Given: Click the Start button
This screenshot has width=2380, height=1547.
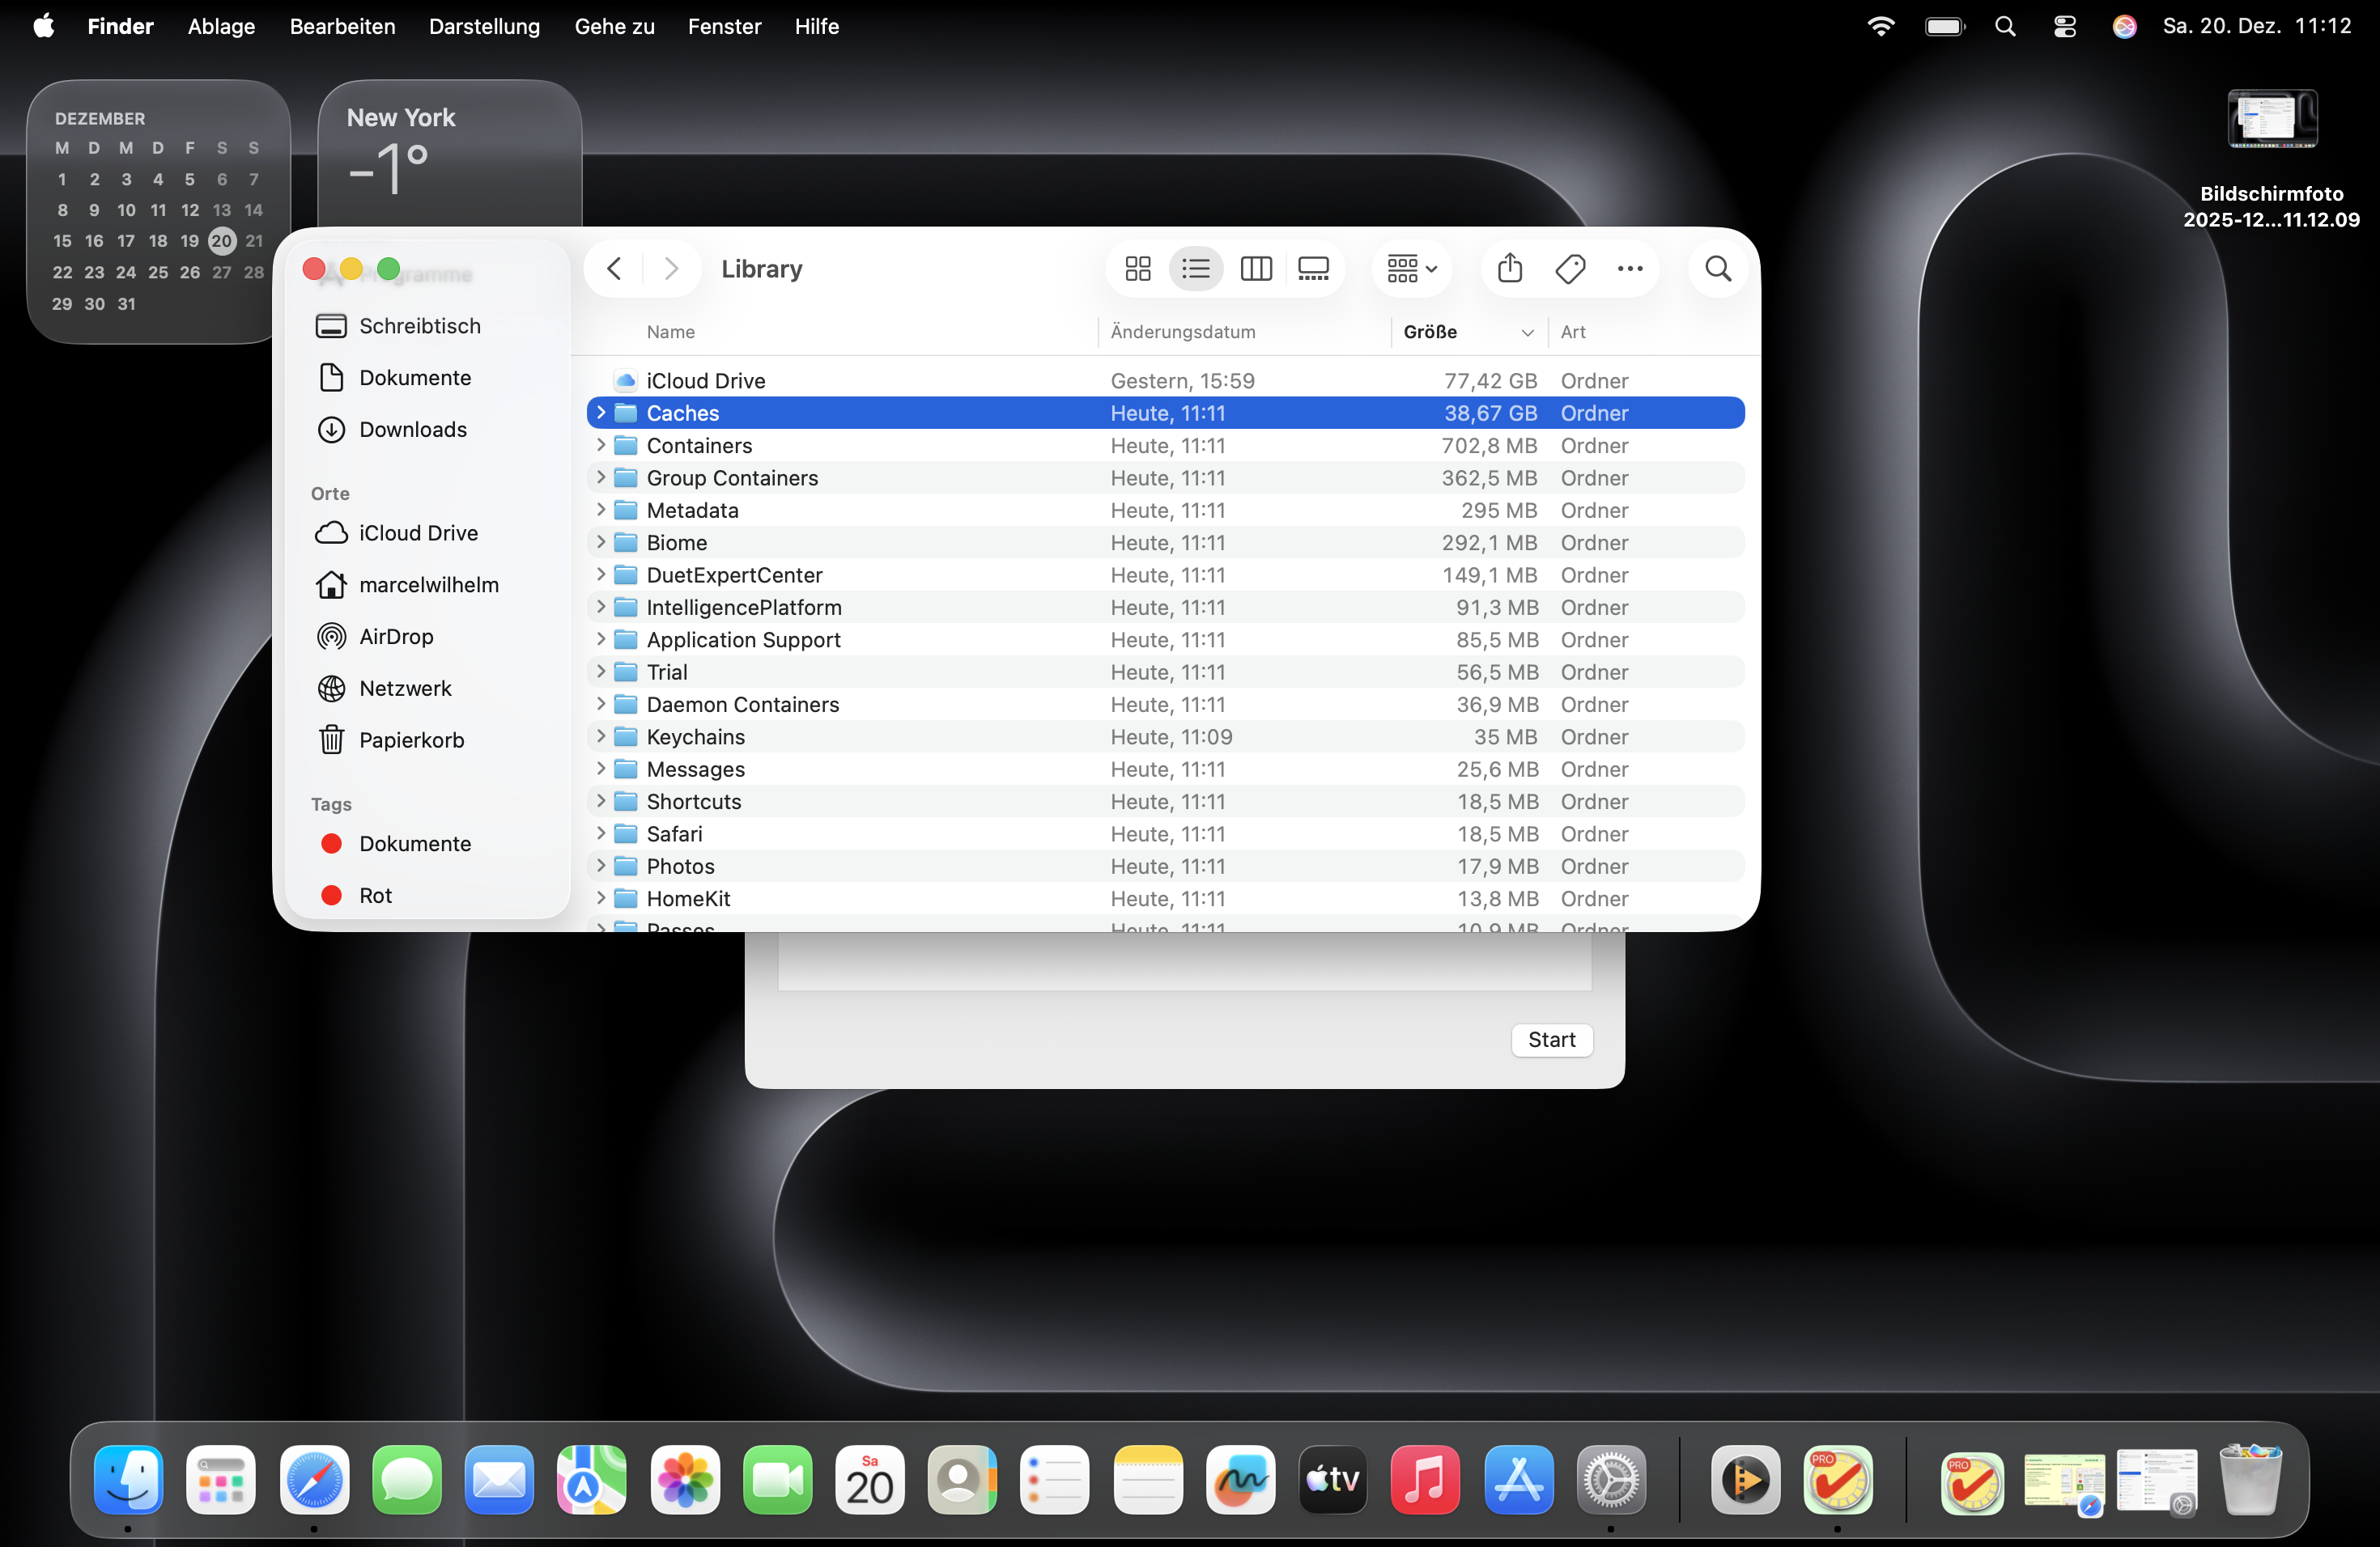Looking at the screenshot, I should pos(1551,1040).
